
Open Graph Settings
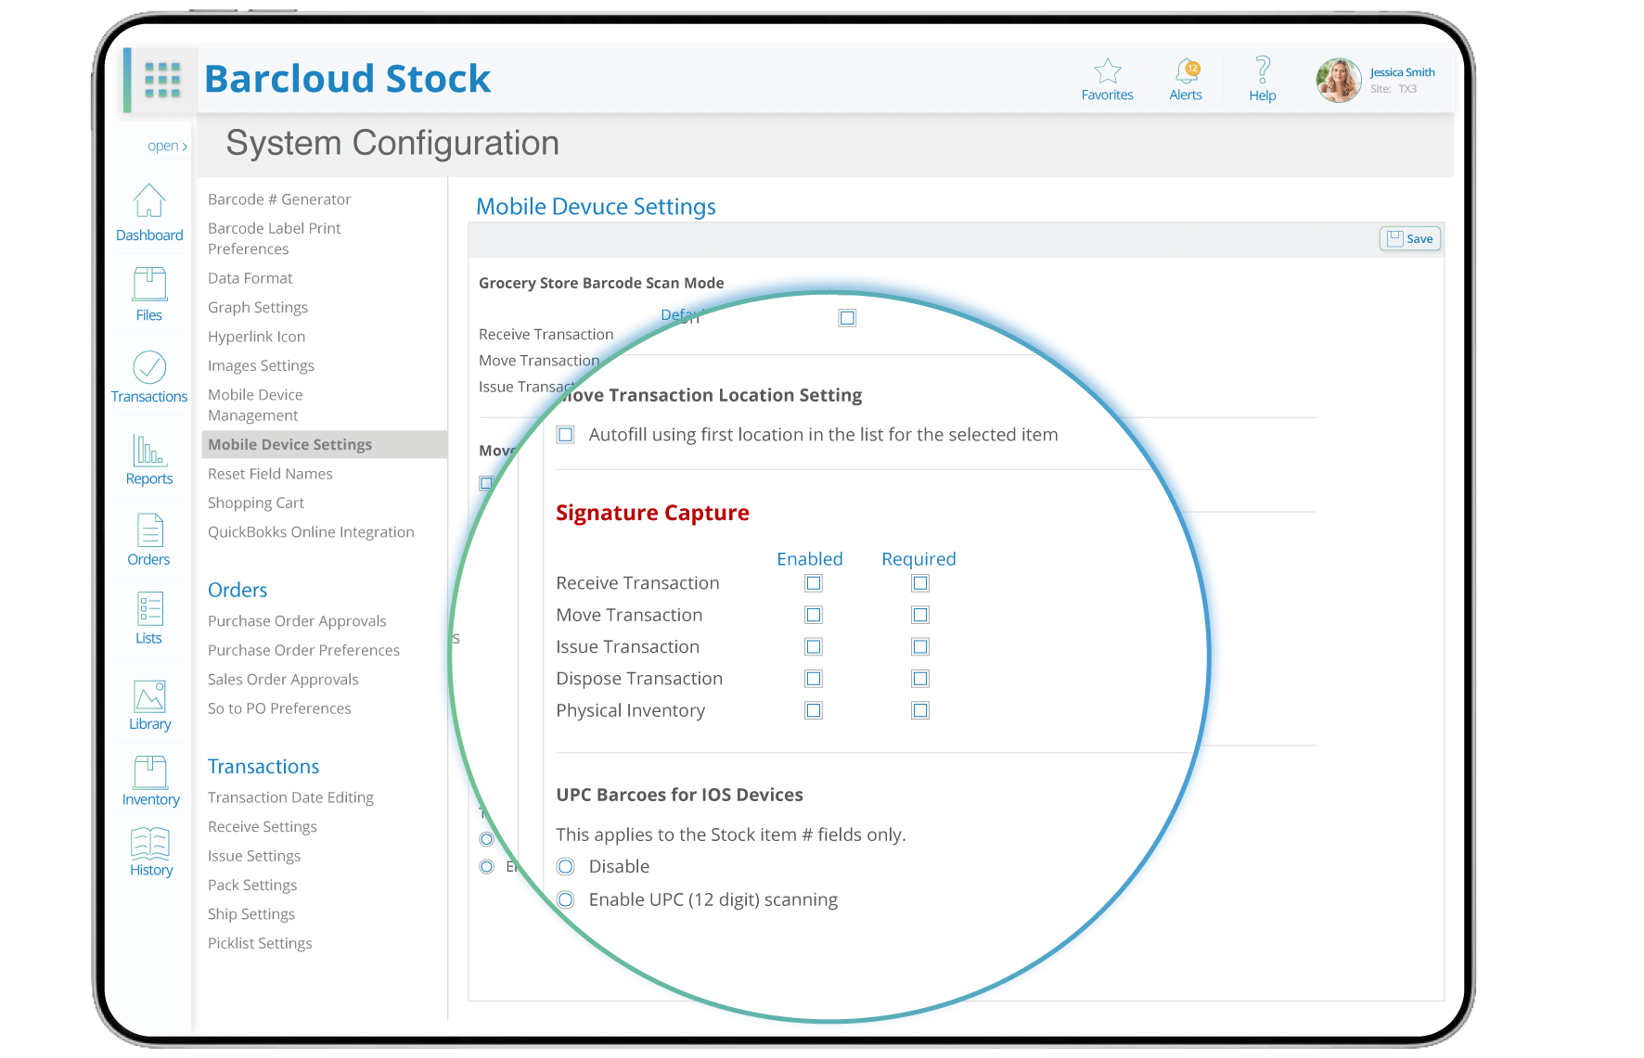258,308
